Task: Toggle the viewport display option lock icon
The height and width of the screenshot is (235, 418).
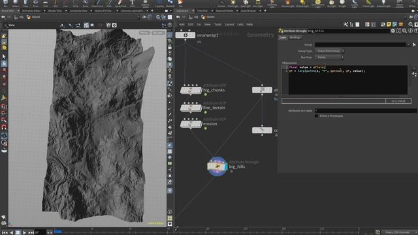Action: tap(170, 47)
